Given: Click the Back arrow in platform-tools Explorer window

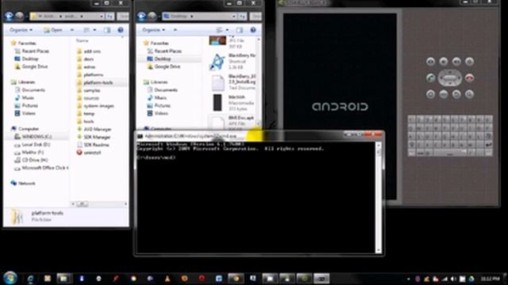Looking at the screenshot, I should point(9,16).
